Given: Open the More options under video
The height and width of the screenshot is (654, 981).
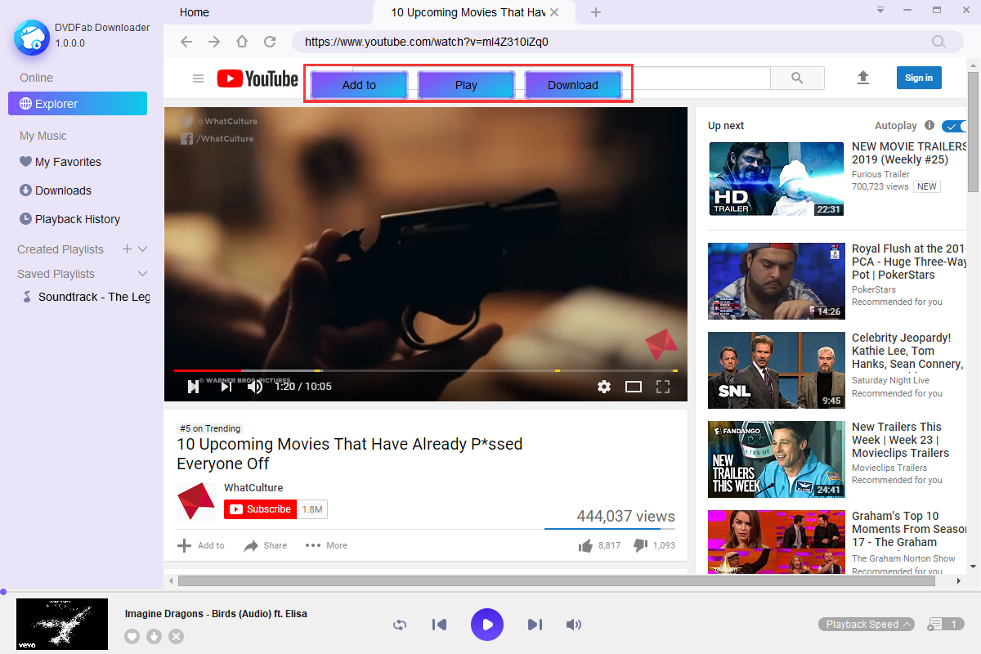Looking at the screenshot, I should (x=326, y=545).
